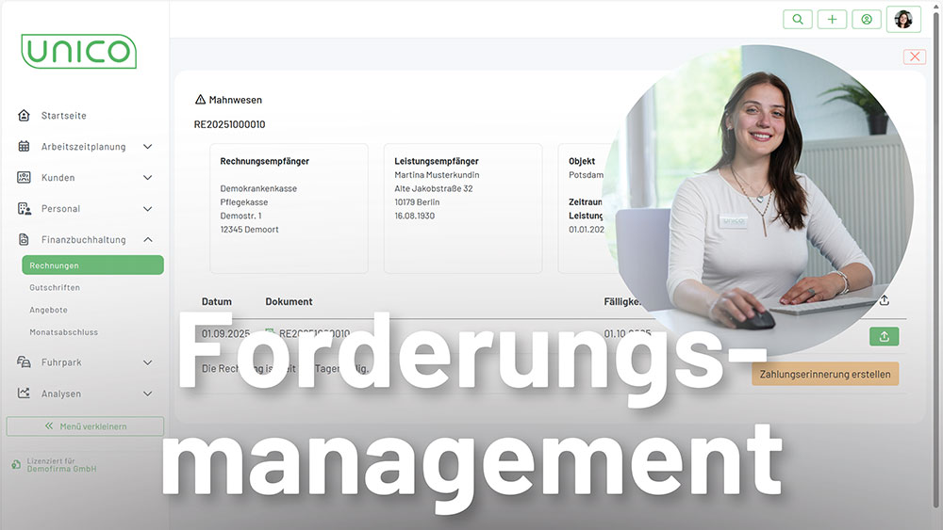This screenshot has height=530, width=943.
Task: Click the page vertical scrollbar
Action: coord(935,258)
